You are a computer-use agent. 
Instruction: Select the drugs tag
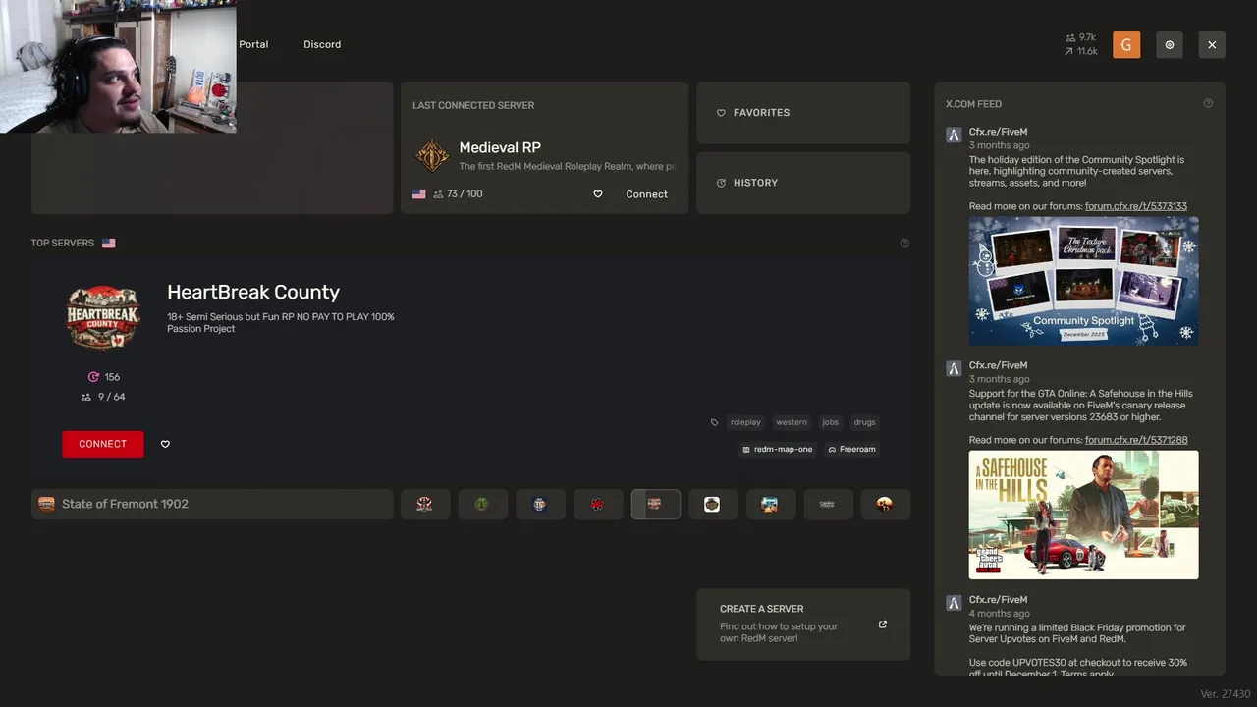(864, 422)
